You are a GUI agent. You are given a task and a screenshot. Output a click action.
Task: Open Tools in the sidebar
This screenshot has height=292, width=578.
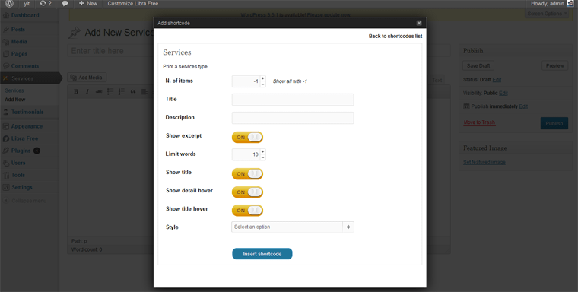[x=18, y=175]
